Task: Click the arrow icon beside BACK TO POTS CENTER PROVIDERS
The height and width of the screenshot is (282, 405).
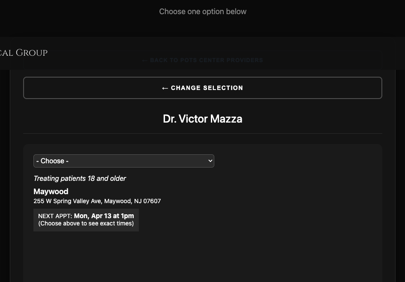Action: tap(145, 60)
